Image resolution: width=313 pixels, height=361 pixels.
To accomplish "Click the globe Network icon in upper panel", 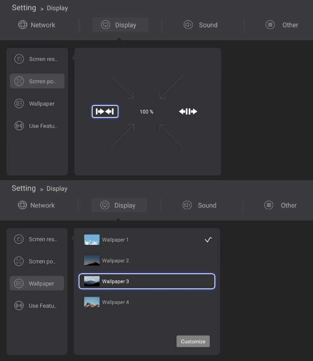I will 23,25.
